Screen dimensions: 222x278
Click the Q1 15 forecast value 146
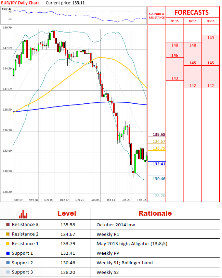[x=174, y=55]
